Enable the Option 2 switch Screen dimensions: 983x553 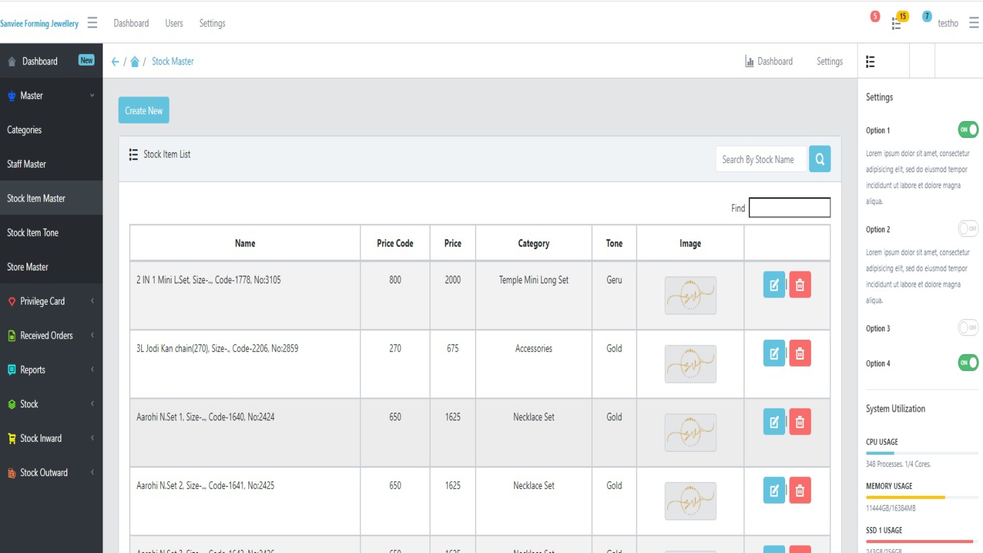(x=968, y=229)
